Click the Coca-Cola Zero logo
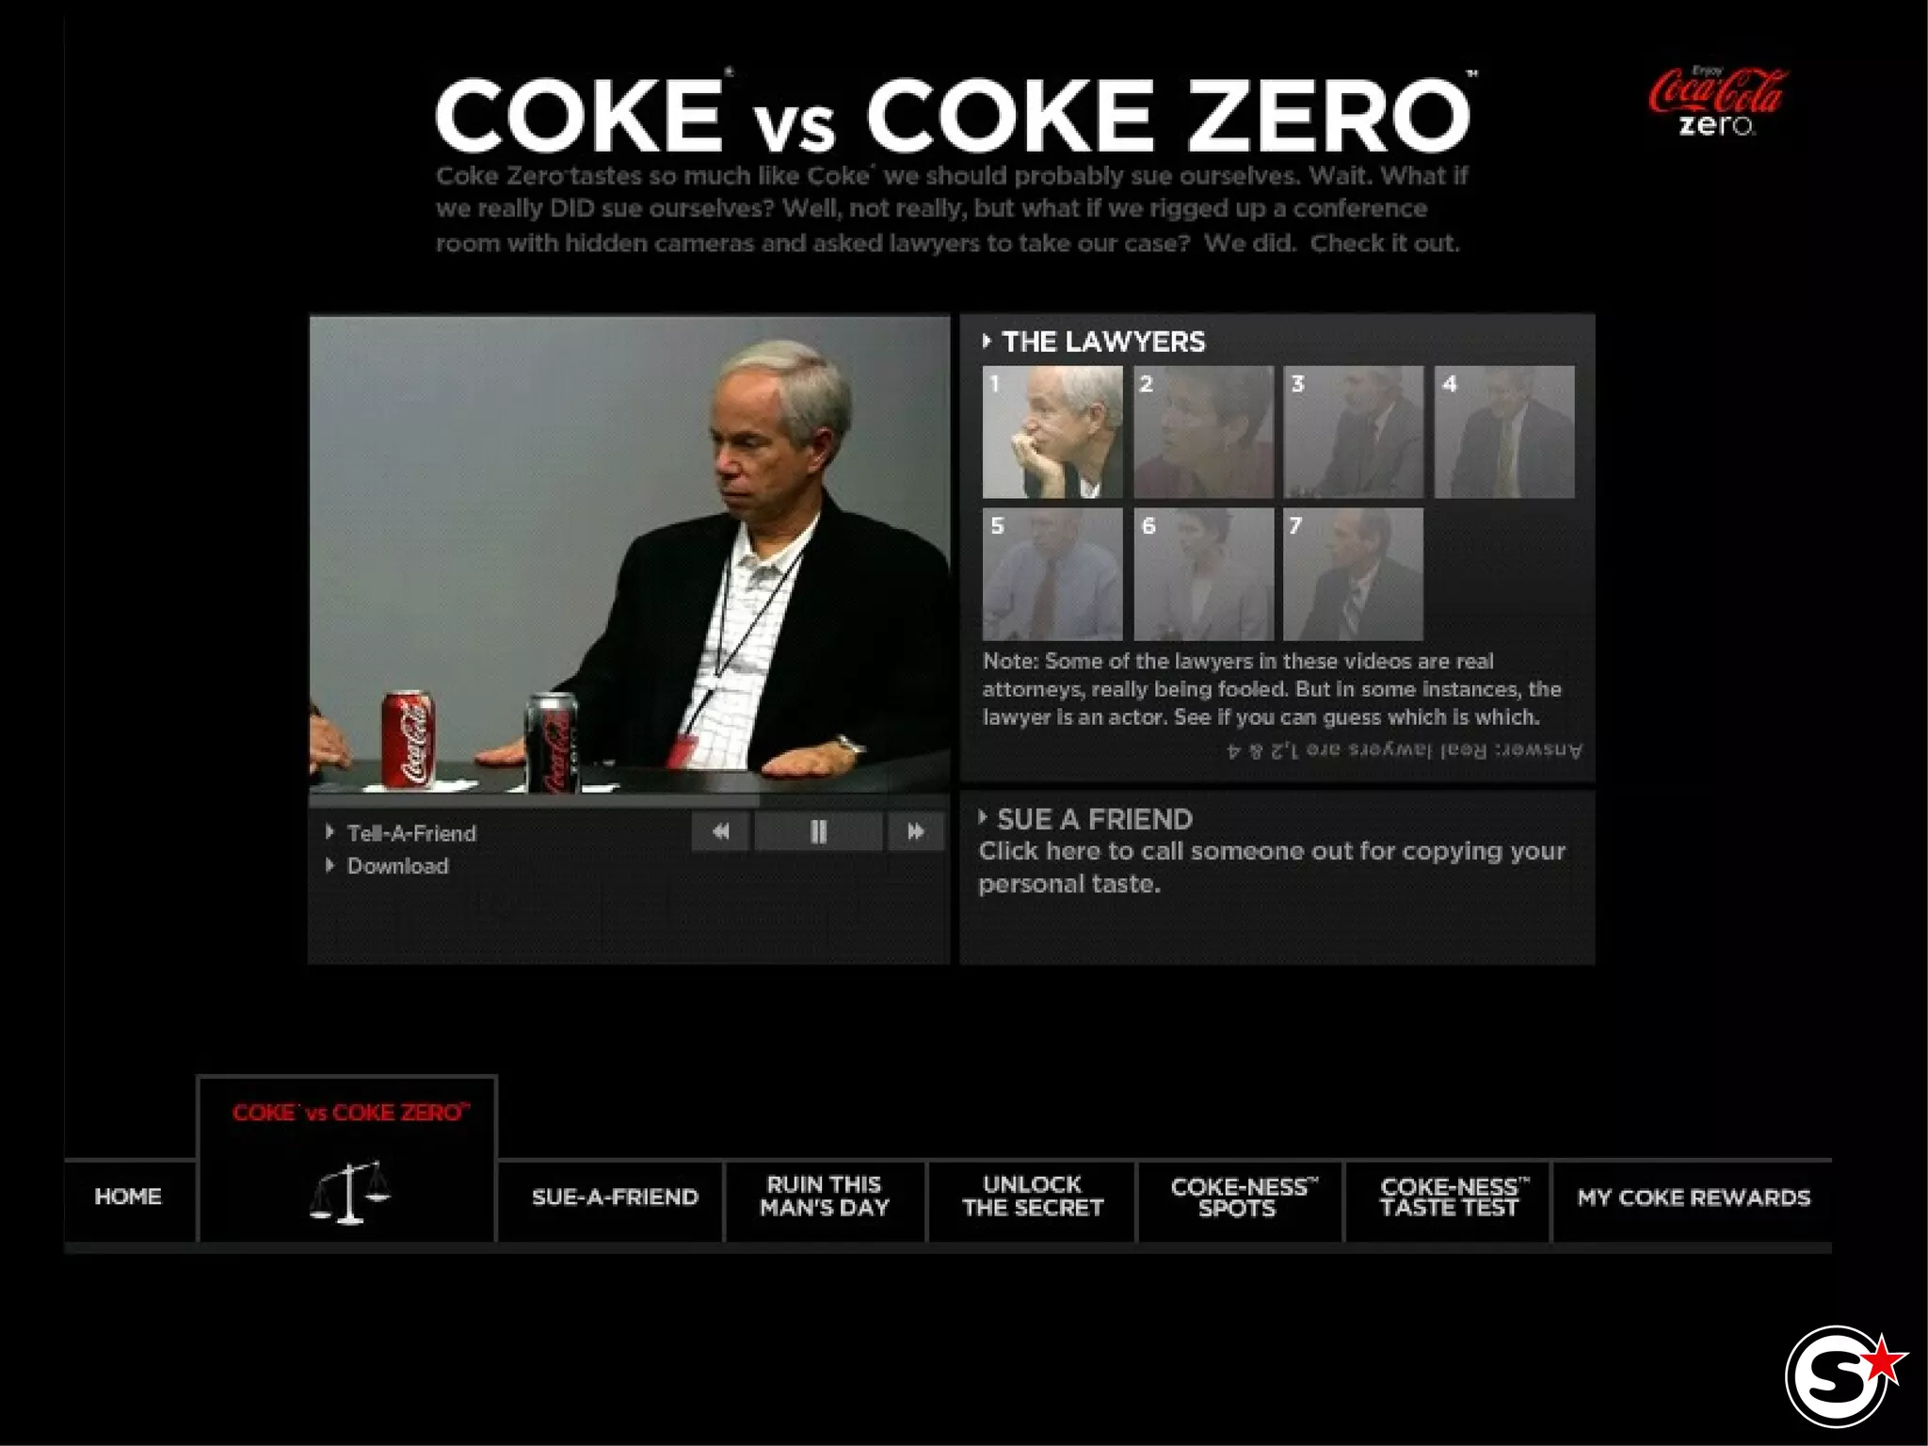Viewport: 1928px width, 1446px height. pyautogui.click(x=1717, y=103)
